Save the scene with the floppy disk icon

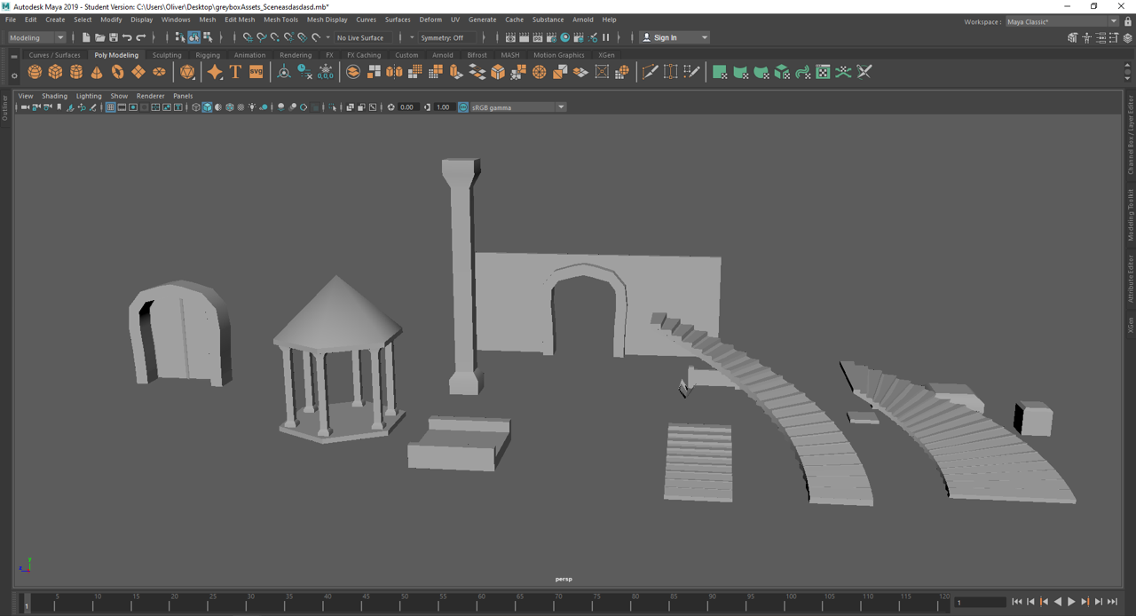click(113, 38)
